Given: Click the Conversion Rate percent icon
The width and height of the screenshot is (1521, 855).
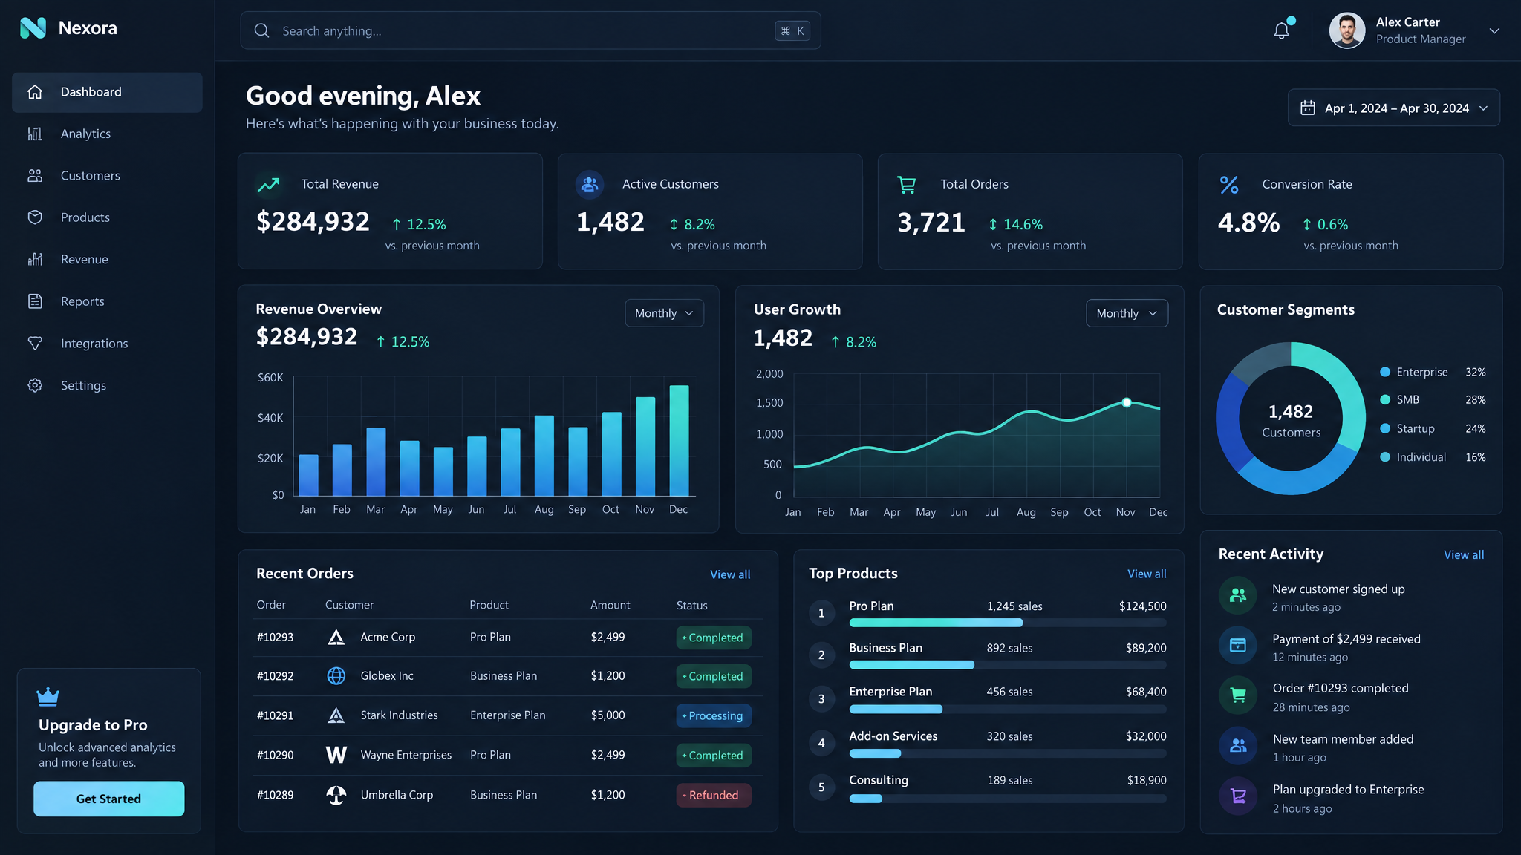Looking at the screenshot, I should click(1229, 185).
